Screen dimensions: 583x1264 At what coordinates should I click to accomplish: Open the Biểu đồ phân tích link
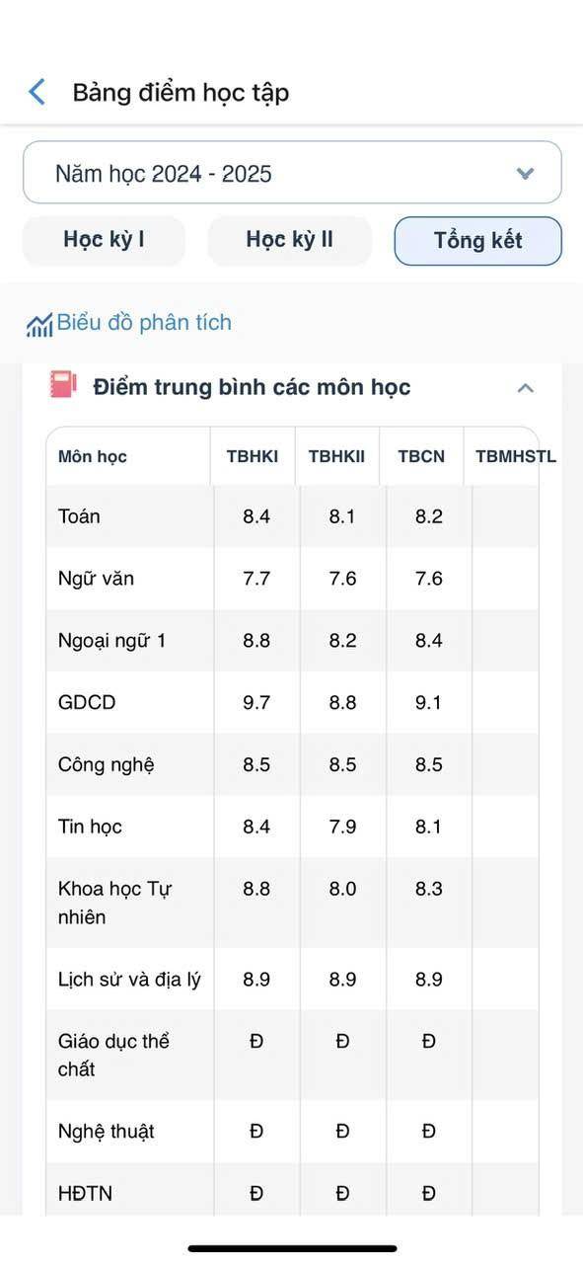coord(144,322)
